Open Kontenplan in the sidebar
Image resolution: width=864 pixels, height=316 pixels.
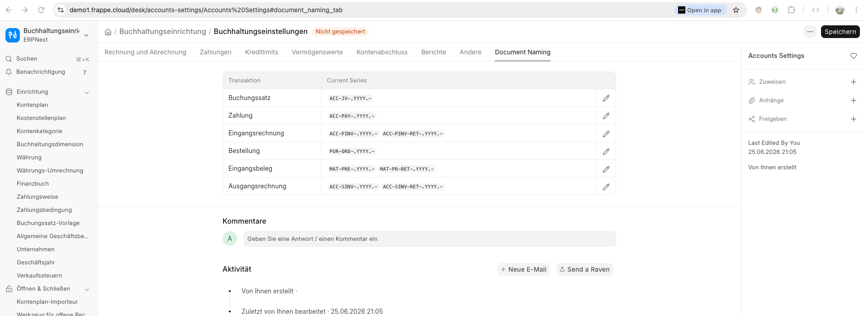[32, 105]
